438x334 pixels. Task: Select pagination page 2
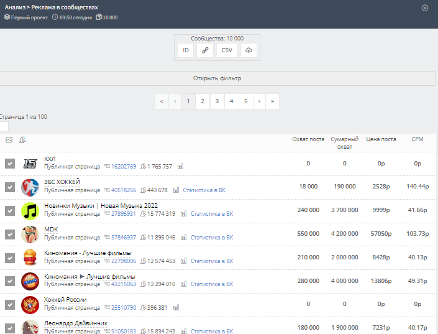203,101
